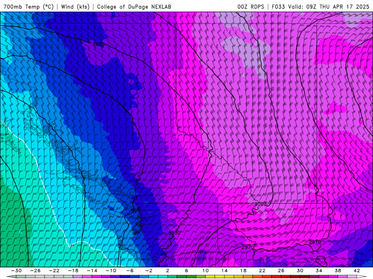Click the -2 color scale label
The width and height of the screenshot is (373, 279).
coord(149,271)
